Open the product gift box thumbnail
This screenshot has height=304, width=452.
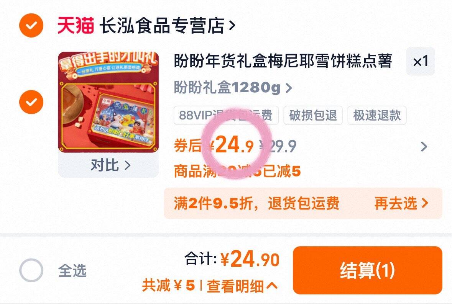pos(108,102)
